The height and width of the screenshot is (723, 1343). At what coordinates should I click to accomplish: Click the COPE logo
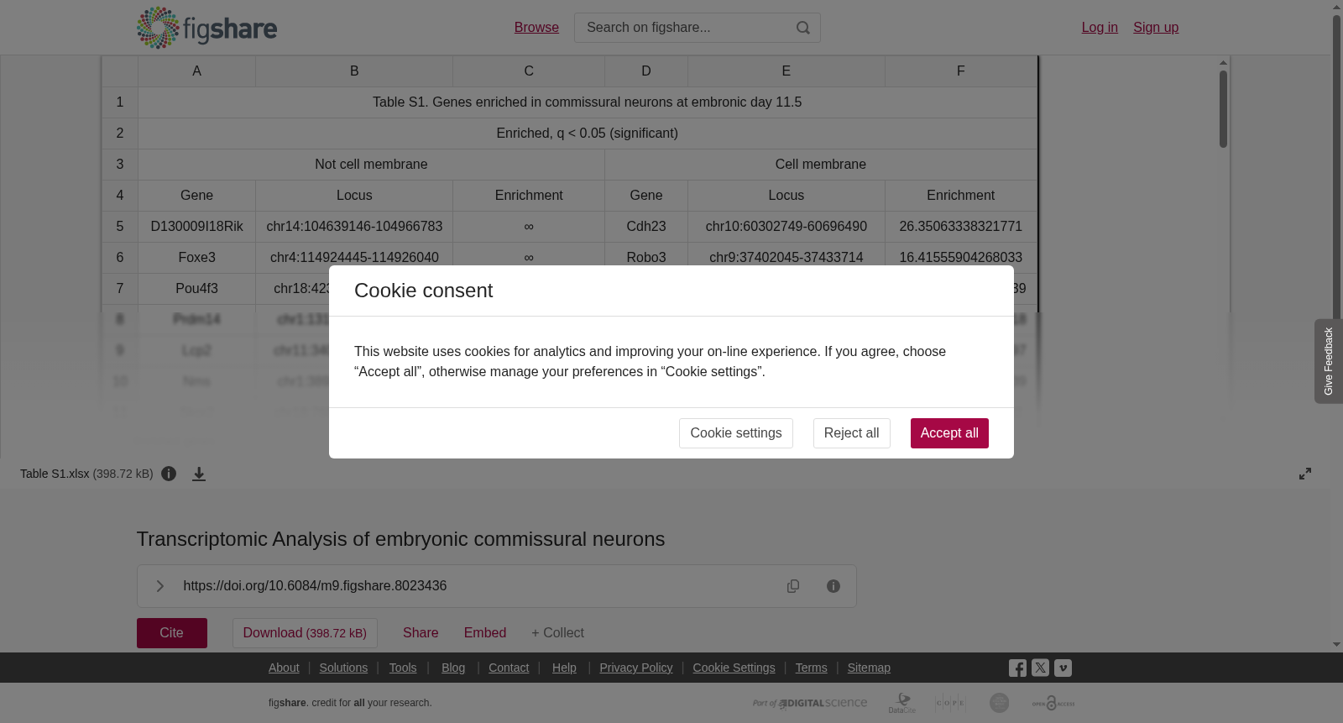click(x=950, y=703)
